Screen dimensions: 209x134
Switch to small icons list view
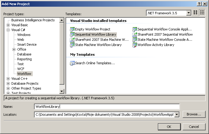pyautogui.click(x=202, y=12)
